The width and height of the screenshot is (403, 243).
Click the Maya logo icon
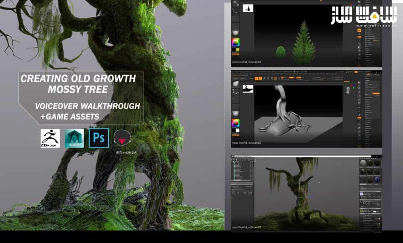74,138
